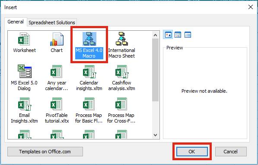Click the "PivotTable tutorial.xltx" label
The height and width of the screenshot is (165, 258).
point(57,118)
